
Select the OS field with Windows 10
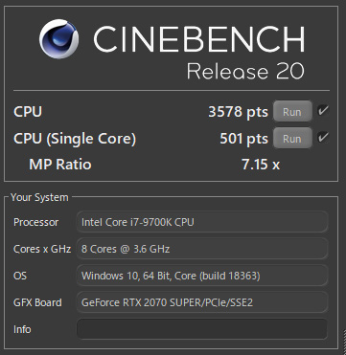point(202,276)
